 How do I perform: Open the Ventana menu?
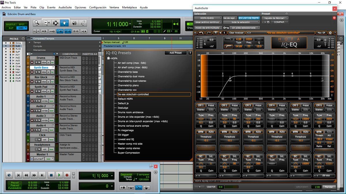[x=114, y=7]
